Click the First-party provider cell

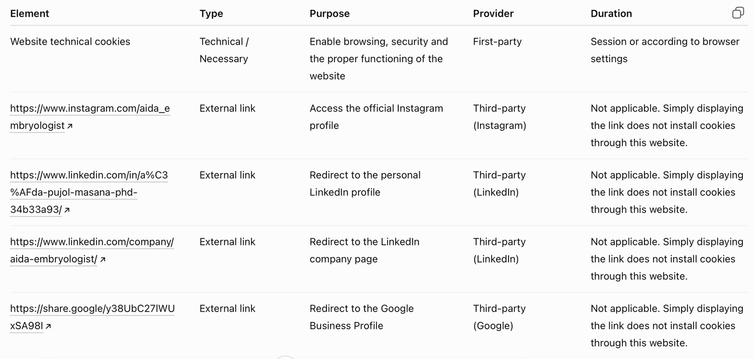[x=497, y=42]
